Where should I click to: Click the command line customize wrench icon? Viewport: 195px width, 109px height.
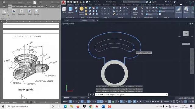[93, 94]
